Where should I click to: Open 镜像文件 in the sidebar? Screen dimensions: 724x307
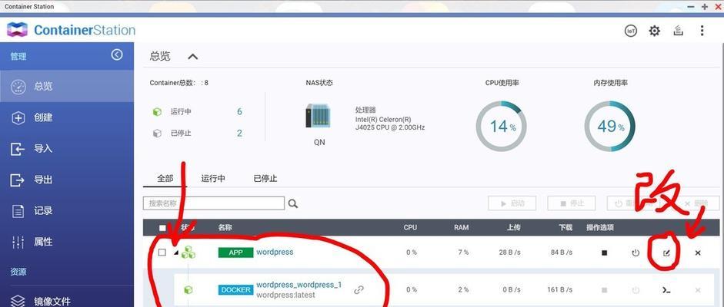67,301
